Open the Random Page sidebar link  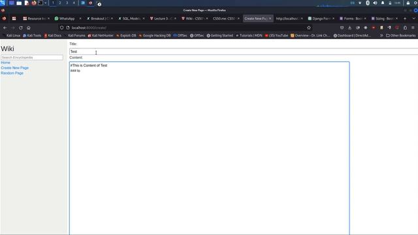(x=12, y=73)
